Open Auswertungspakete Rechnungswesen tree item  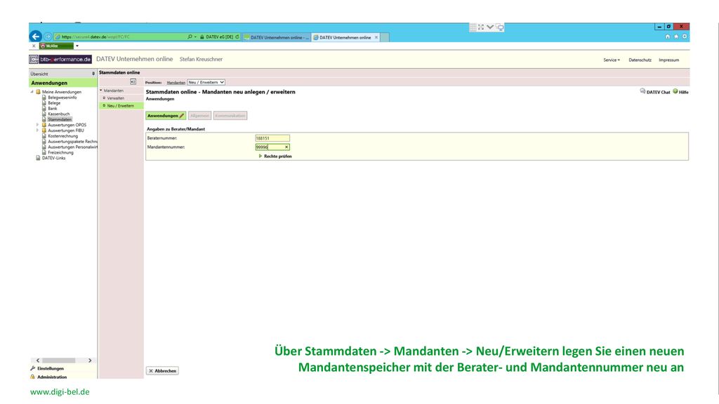click(72, 142)
